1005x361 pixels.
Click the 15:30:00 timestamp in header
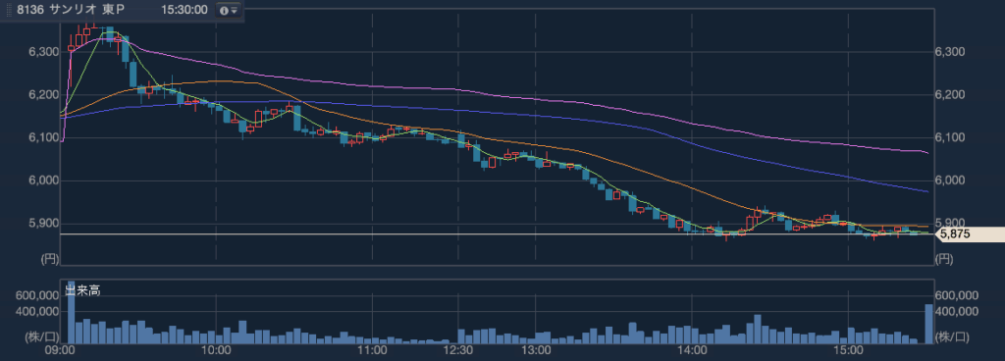(x=185, y=10)
